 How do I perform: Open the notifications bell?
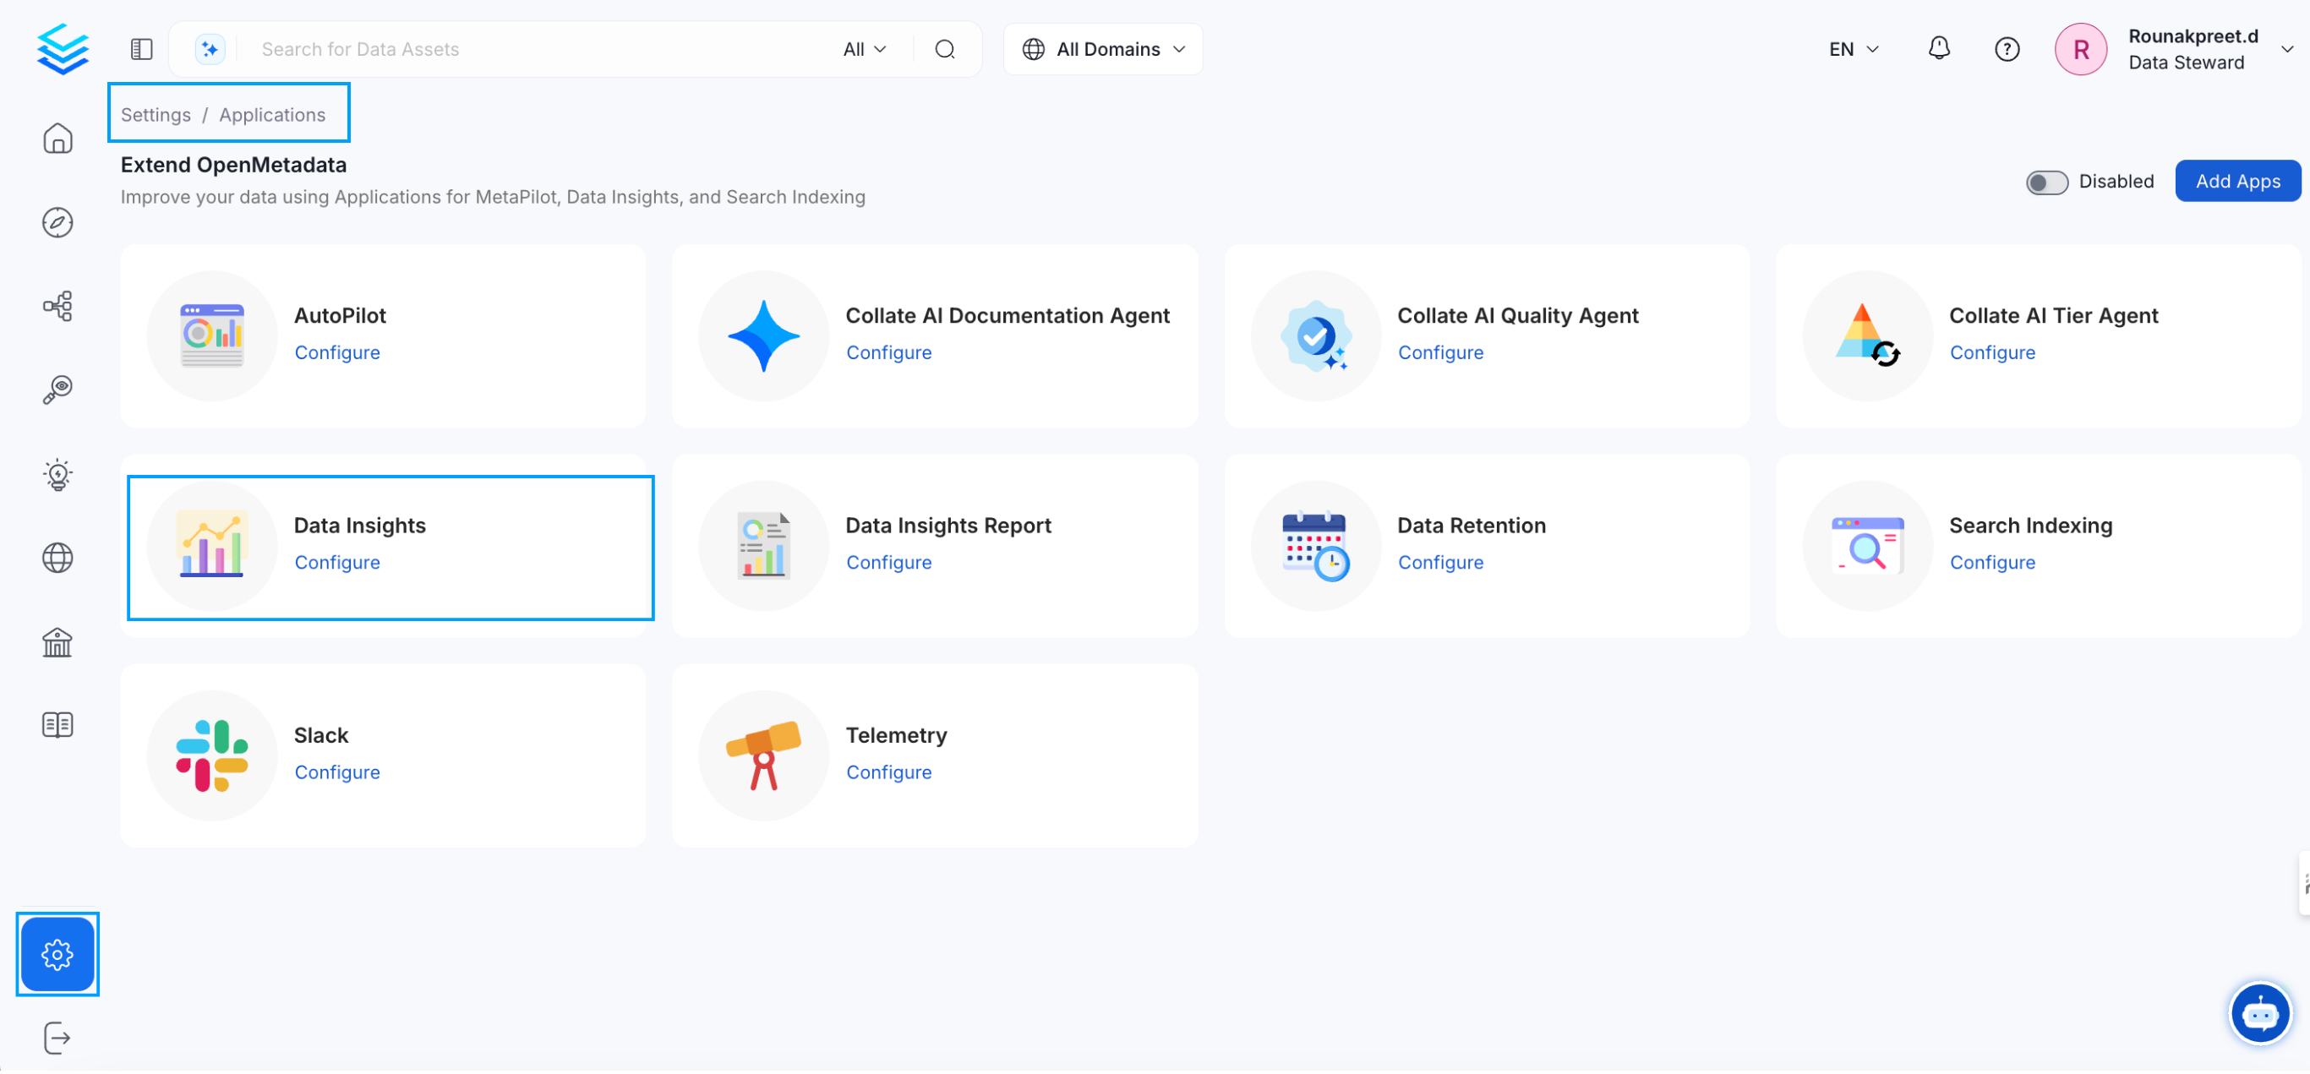tap(1938, 48)
